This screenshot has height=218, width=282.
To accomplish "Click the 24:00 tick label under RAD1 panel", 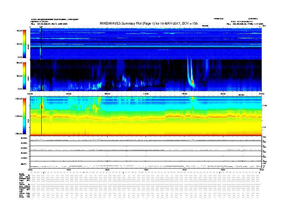I will [261, 94].
